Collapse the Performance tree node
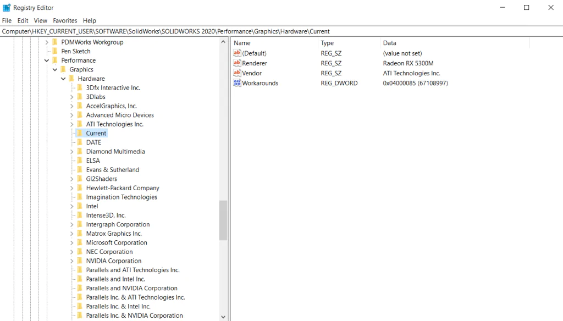Viewport: 563px width, 321px height. tap(47, 60)
